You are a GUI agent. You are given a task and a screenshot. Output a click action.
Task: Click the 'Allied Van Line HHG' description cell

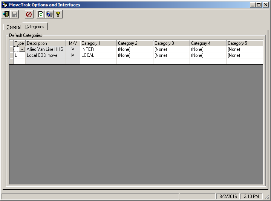46,49
